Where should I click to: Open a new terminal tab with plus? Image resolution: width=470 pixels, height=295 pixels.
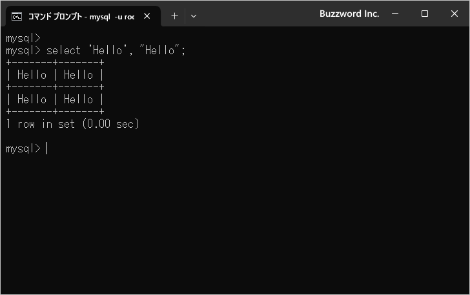coord(174,16)
